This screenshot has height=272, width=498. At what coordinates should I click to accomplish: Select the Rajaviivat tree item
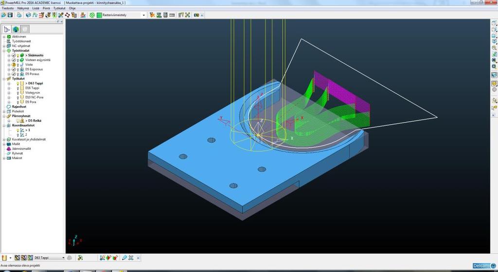(x=19, y=107)
